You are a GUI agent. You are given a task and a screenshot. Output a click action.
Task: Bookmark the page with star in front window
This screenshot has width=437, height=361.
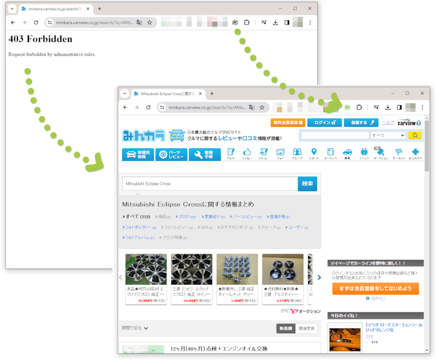point(262,107)
